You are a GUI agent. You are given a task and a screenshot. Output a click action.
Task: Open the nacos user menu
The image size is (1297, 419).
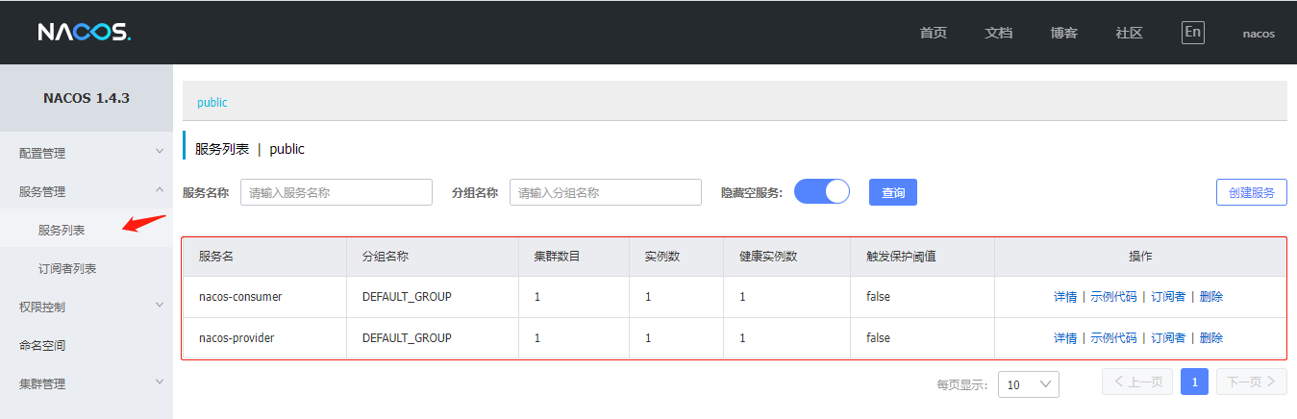(1259, 33)
